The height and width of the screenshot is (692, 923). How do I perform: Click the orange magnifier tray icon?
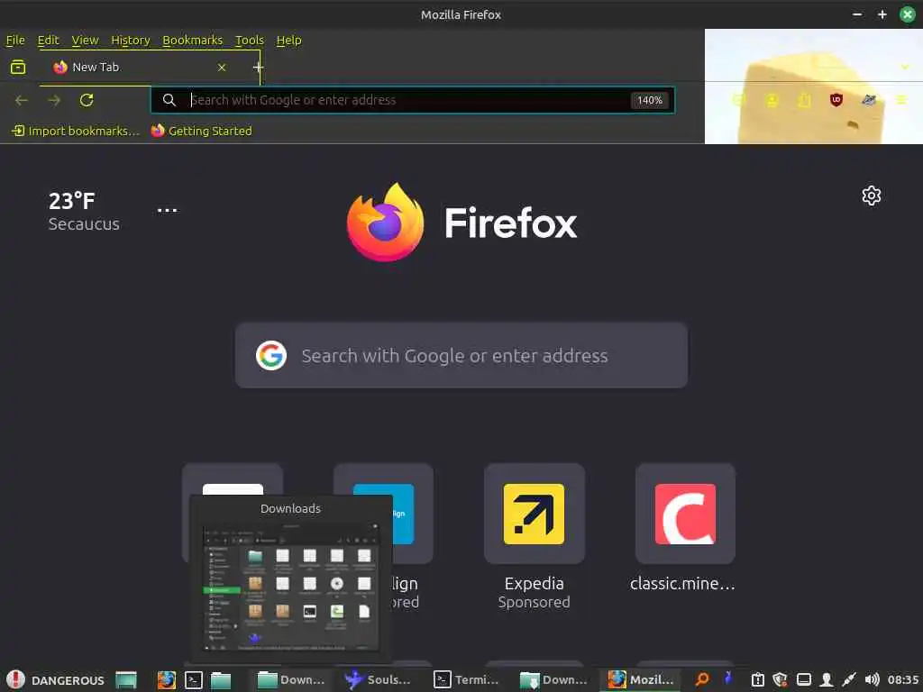[701, 679]
